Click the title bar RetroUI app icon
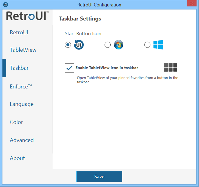Image resolution: width=199 pixels, height=187 pixels. pos(5,5)
